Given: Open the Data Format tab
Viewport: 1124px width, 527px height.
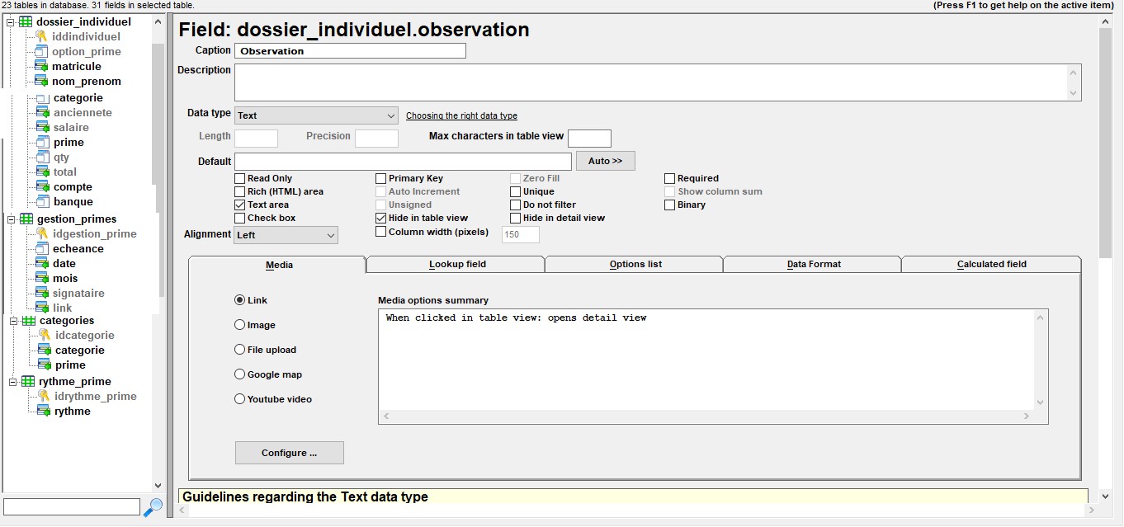Looking at the screenshot, I should [814, 264].
